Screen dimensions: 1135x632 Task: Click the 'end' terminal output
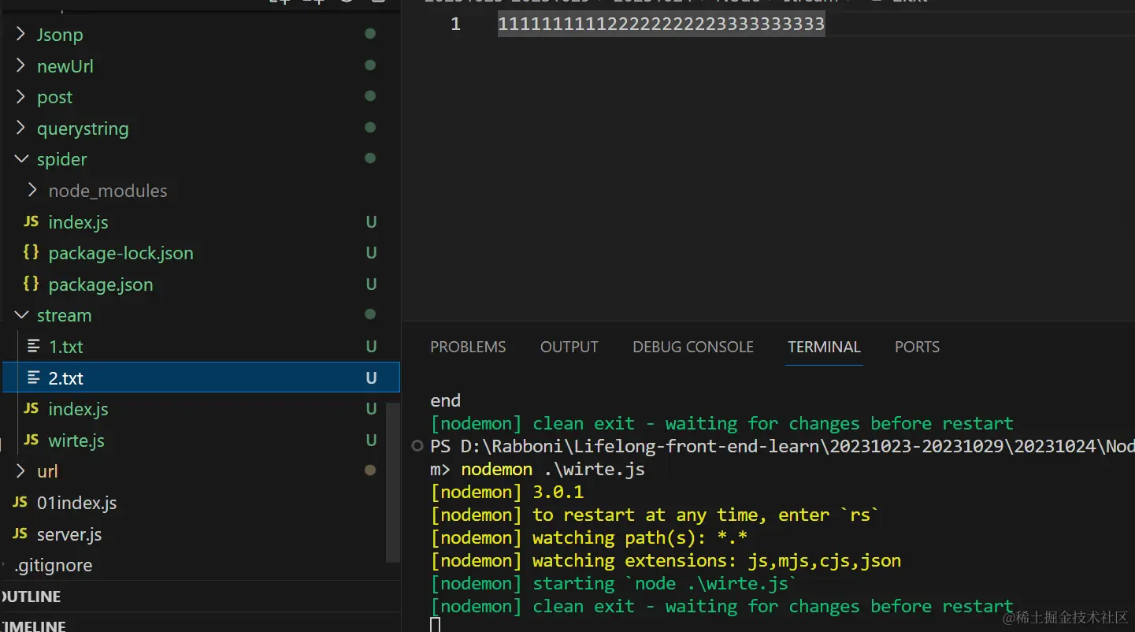coord(446,400)
